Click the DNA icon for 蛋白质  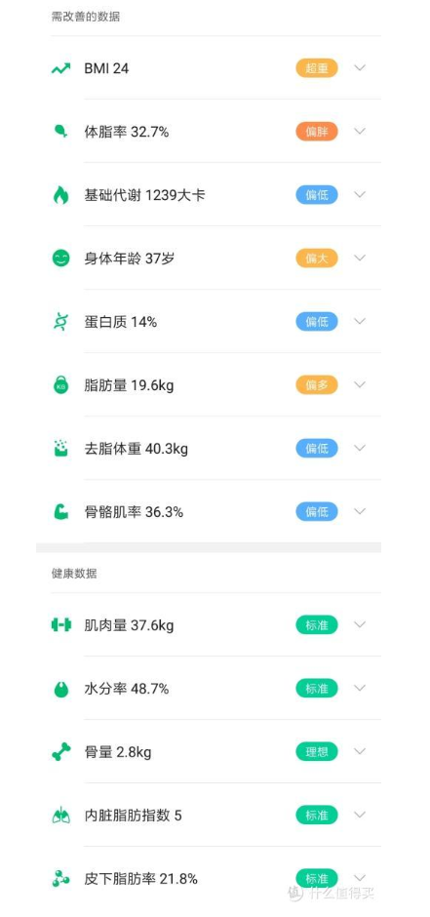[60, 322]
